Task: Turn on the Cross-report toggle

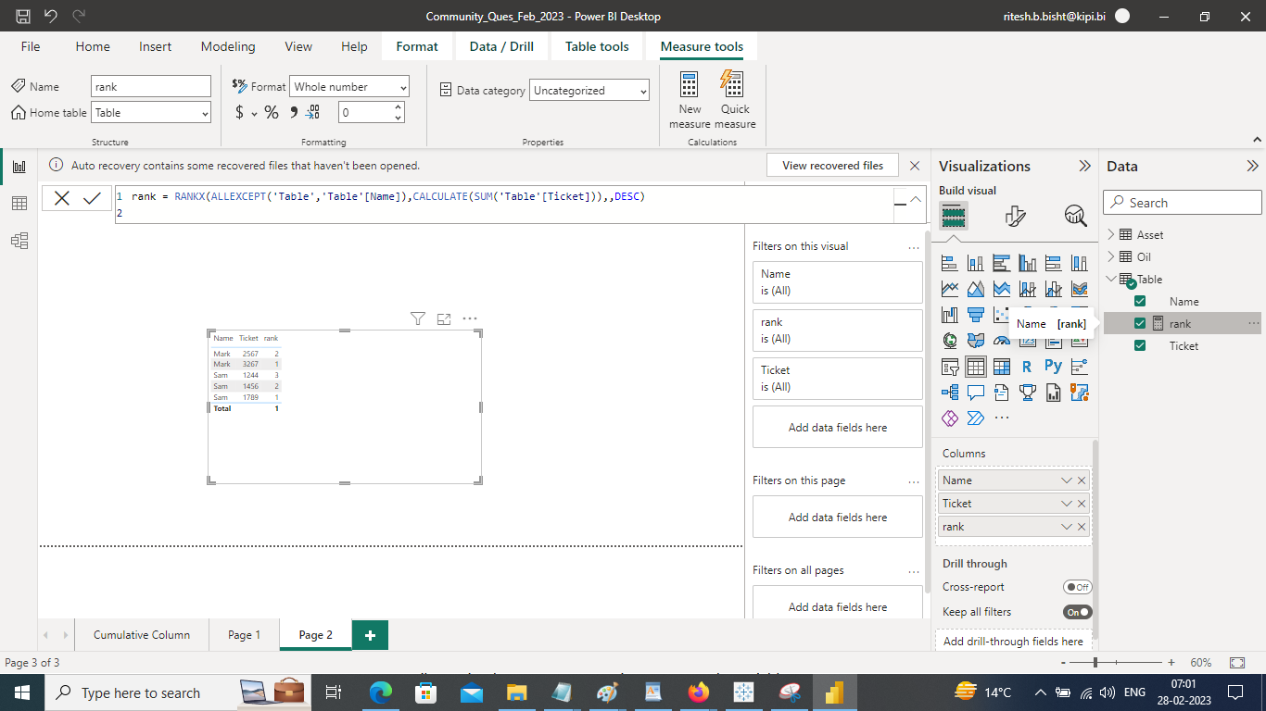Action: coord(1077,587)
